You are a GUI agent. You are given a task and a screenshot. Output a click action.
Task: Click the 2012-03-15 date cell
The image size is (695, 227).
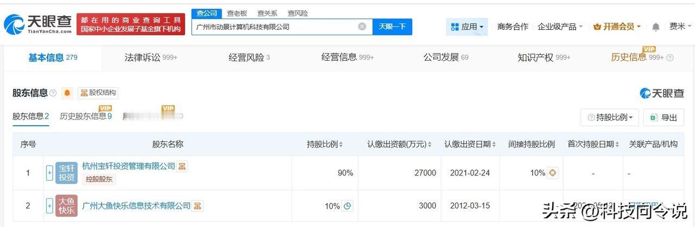[470, 206]
